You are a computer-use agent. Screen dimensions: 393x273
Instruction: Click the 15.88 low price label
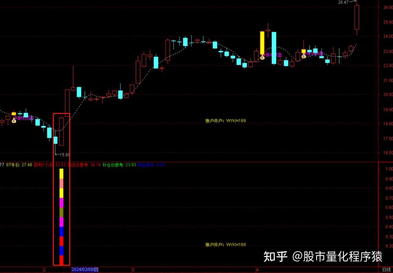pyautogui.click(x=65, y=155)
